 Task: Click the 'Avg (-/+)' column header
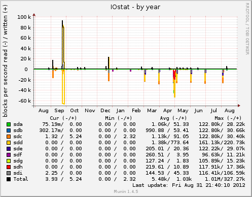coord(173,118)
